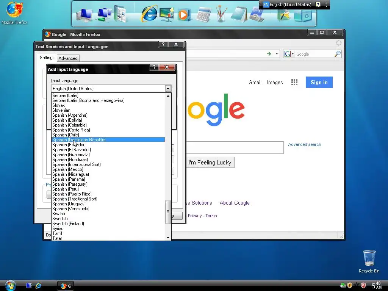The height and width of the screenshot is (291, 388).
Task: Click the list scroll down arrow
Action: 168,238
